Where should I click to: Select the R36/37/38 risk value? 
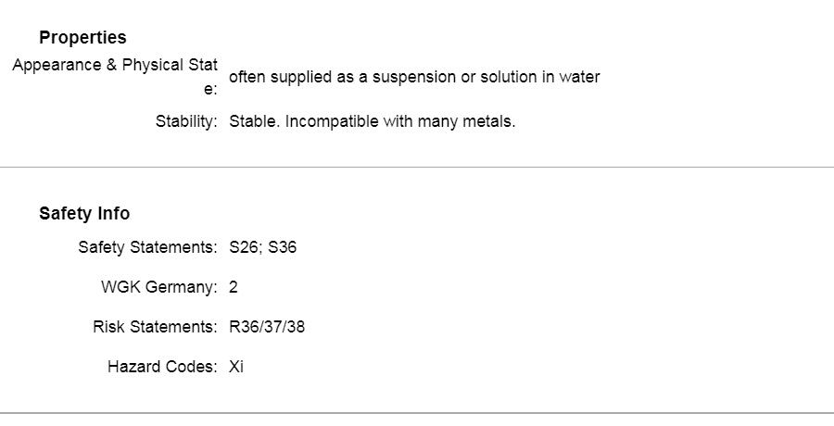coord(267,327)
